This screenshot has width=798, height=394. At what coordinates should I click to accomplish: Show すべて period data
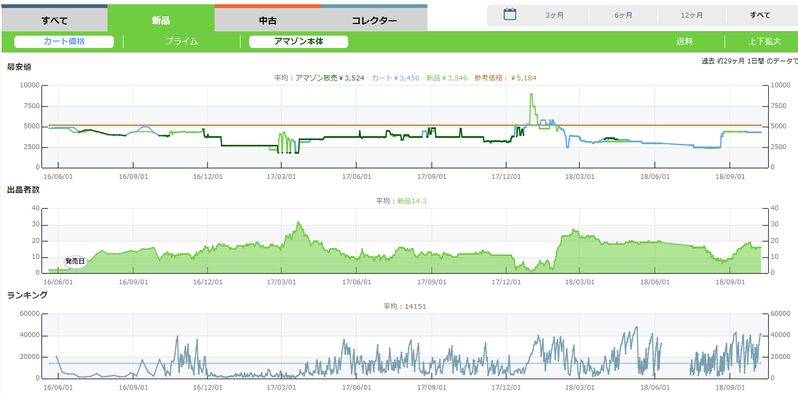[760, 15]
